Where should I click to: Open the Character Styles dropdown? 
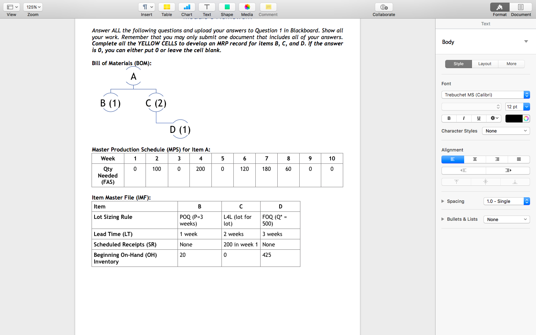[x=506, y=131]
